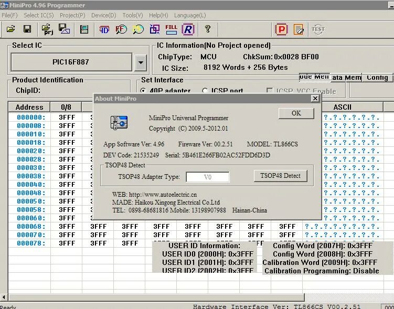
Task: Click the MiniPro title bar app icon
Action: (x=4, y=5)
